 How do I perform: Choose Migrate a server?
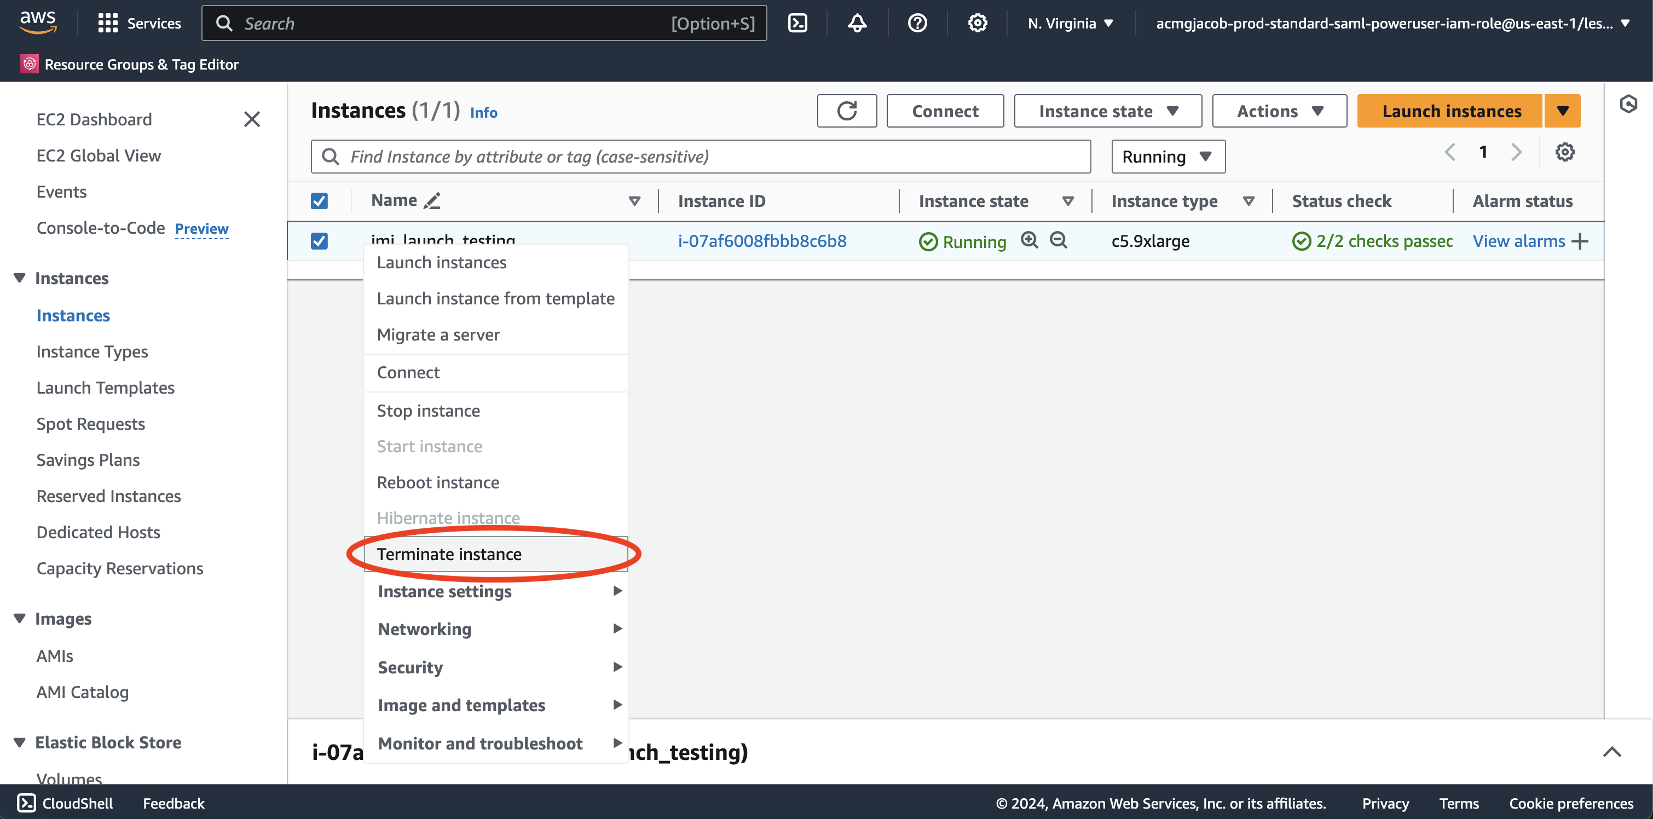pyautogui.click(x=495, y=334)
